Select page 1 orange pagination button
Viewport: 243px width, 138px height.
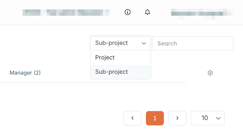(155, 118)
